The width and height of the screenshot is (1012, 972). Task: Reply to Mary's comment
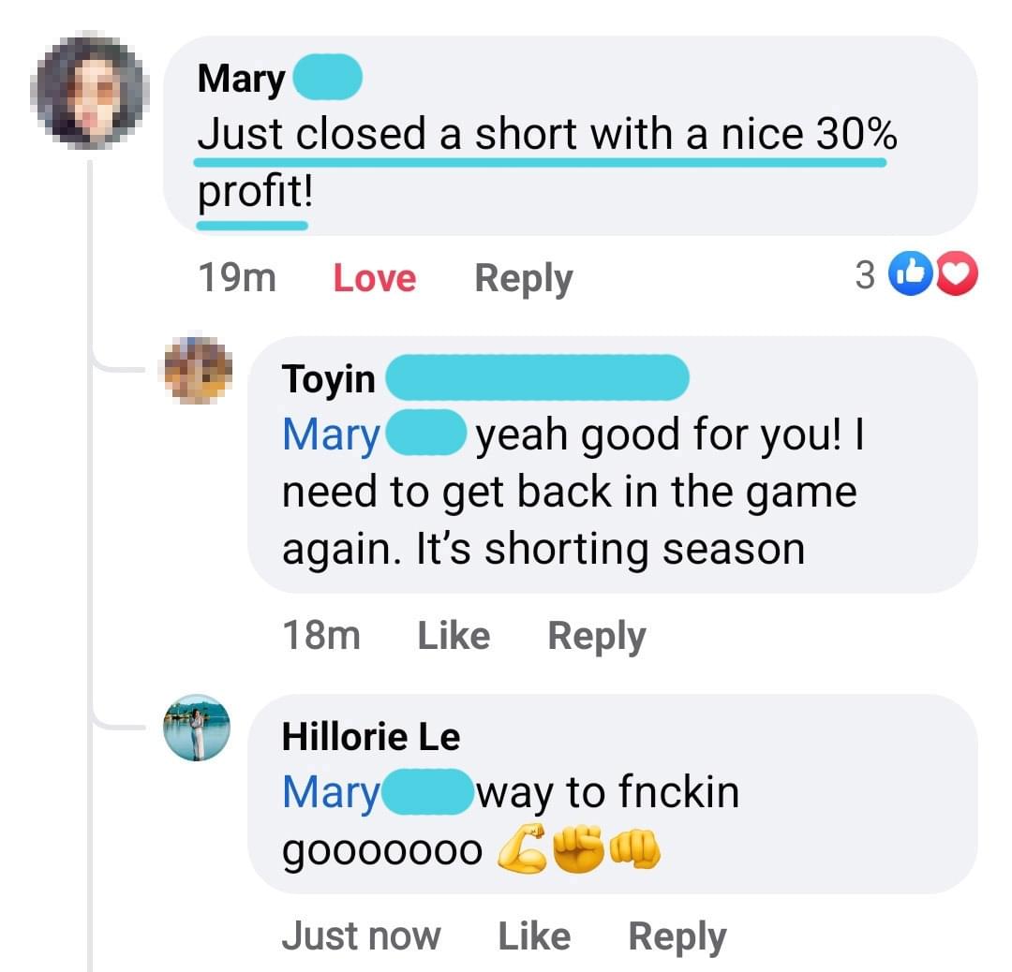pyautogui.click(x=524, y=279)
